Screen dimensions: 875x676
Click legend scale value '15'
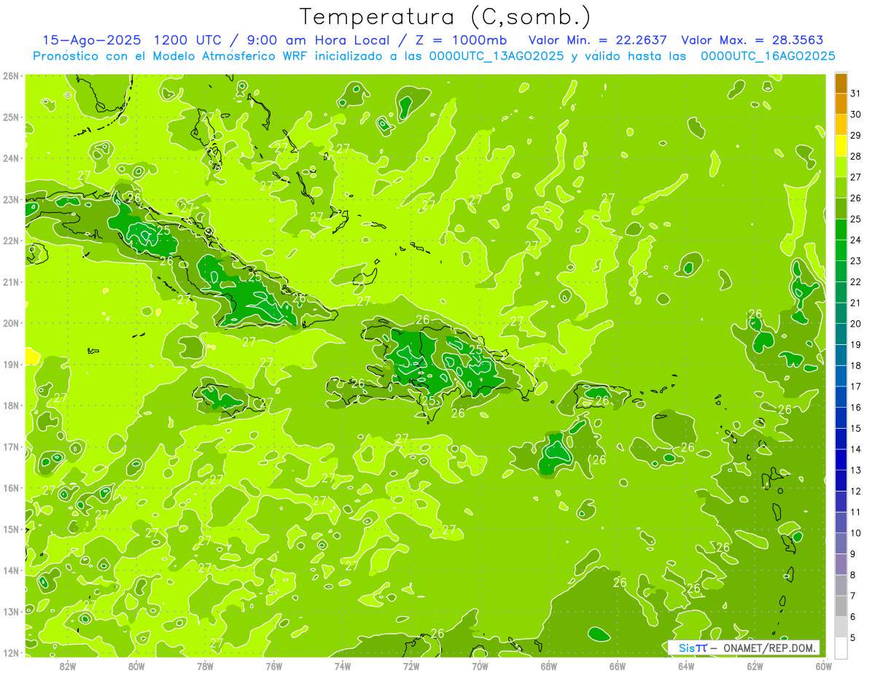855,428
